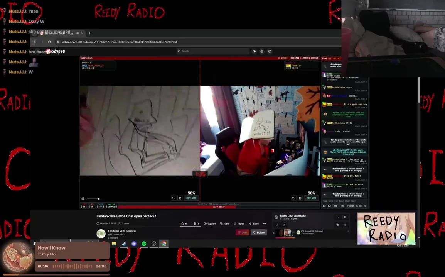This screenshot has width=445, height=277.
Task: Click the Fire reaction count
Action: (184, 224)
